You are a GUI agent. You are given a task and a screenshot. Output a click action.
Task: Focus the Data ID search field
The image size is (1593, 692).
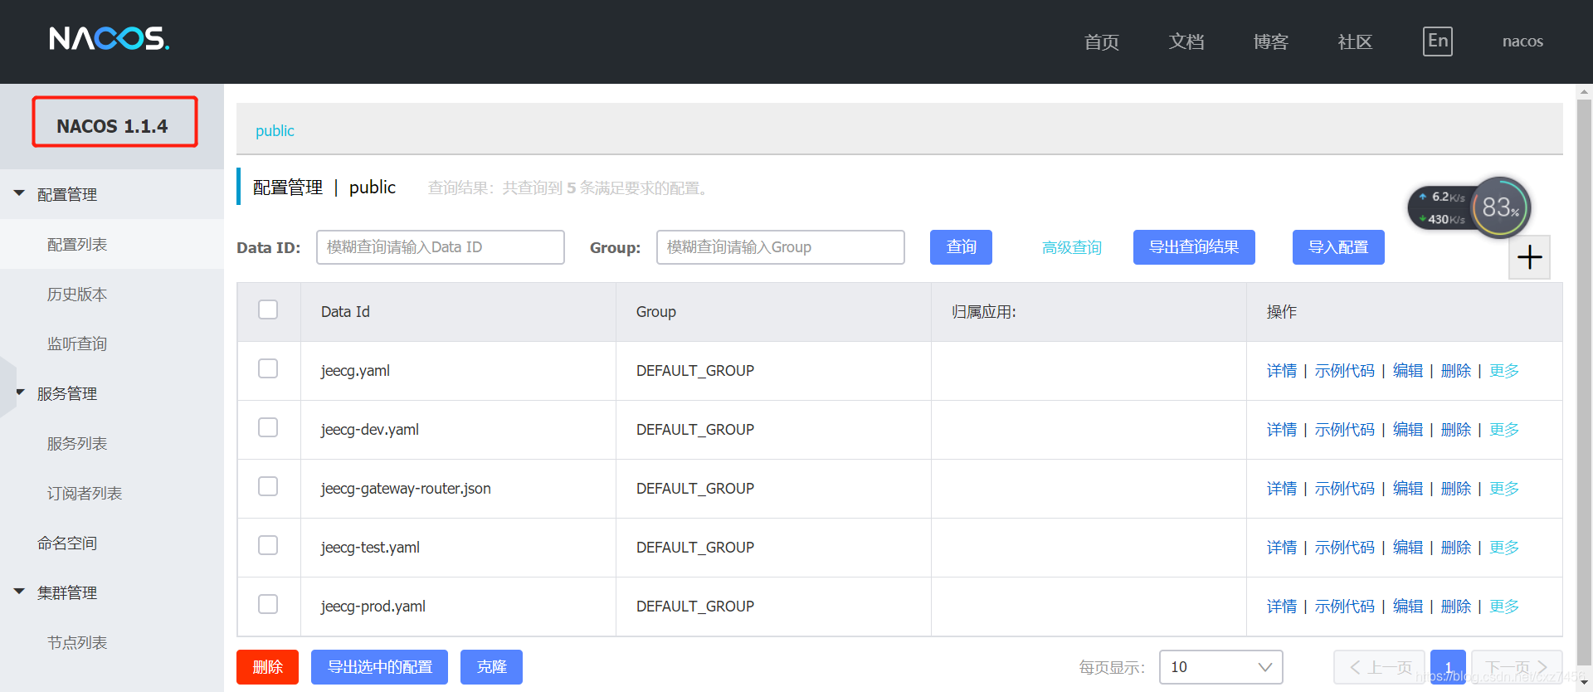pyautogui.click(x=441, y=247)
